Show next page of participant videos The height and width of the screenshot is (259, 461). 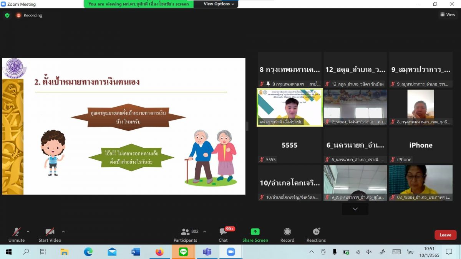[x=355, y=209]
